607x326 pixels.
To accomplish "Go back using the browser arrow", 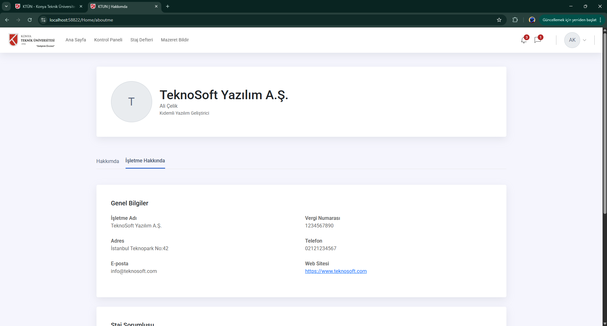I will tap(7, 20).
